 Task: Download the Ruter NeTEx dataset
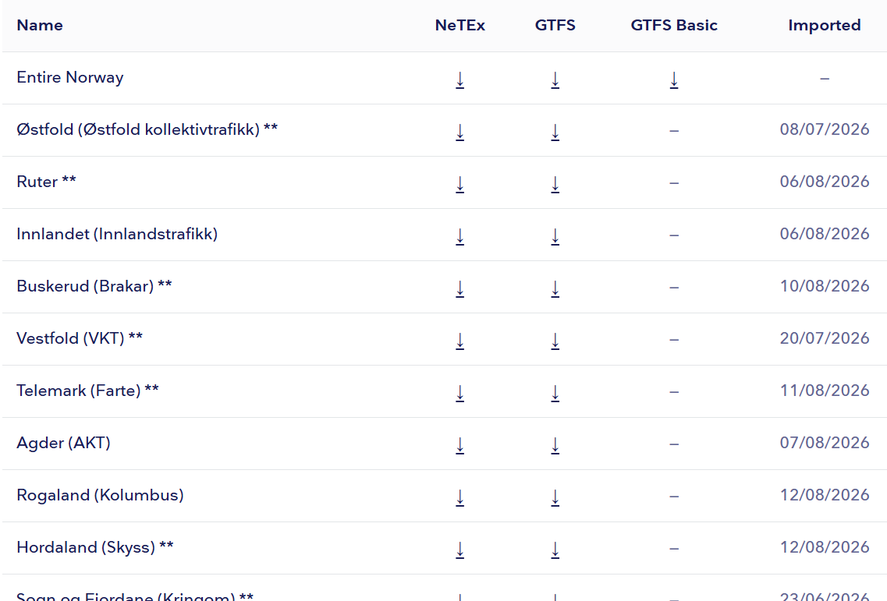(x=460, y=184)
